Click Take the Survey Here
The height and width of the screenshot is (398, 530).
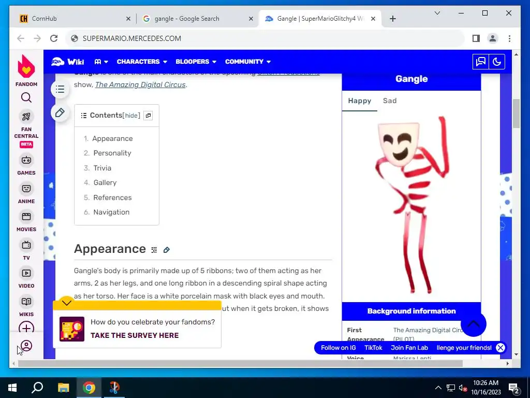coord(135,335)
